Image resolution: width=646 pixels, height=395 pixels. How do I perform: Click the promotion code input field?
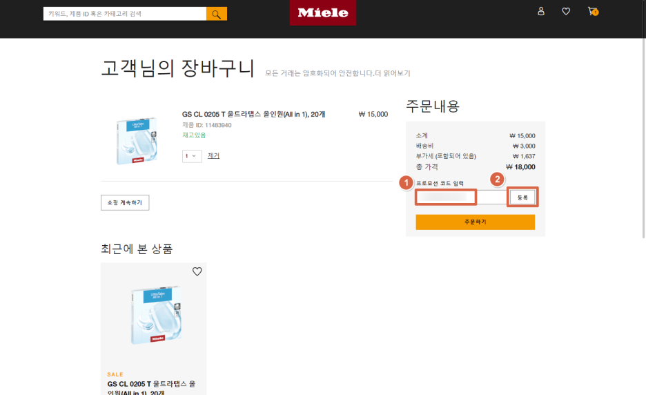(x=461, y=197)
